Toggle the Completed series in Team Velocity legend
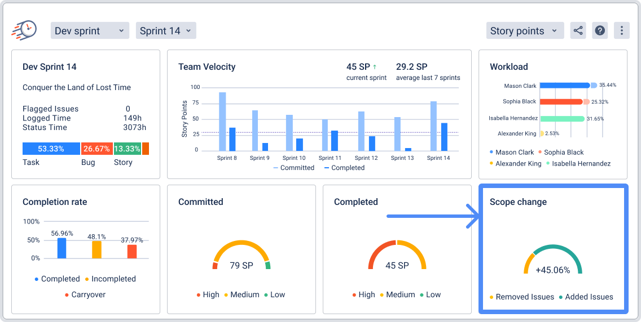The width and height of the screenshot is (641, 322). click(x=344, y=168)
